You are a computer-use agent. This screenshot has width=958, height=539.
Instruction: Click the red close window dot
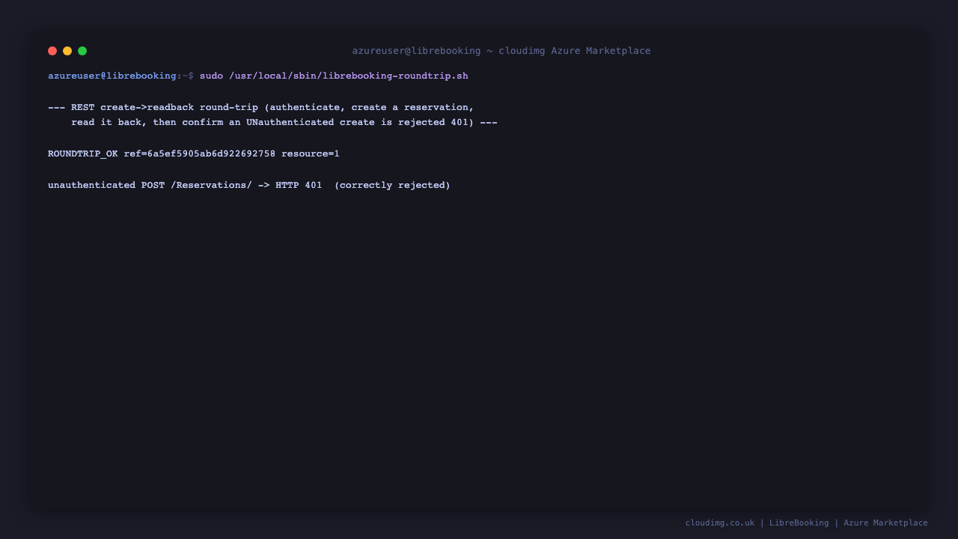pos(52,51)
